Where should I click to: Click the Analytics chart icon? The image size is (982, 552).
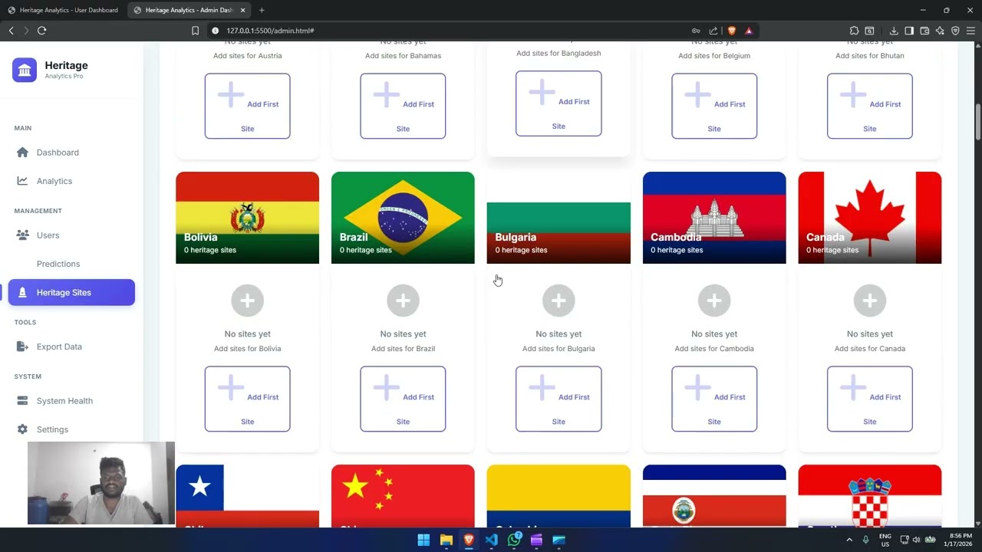tap(22, 181)
